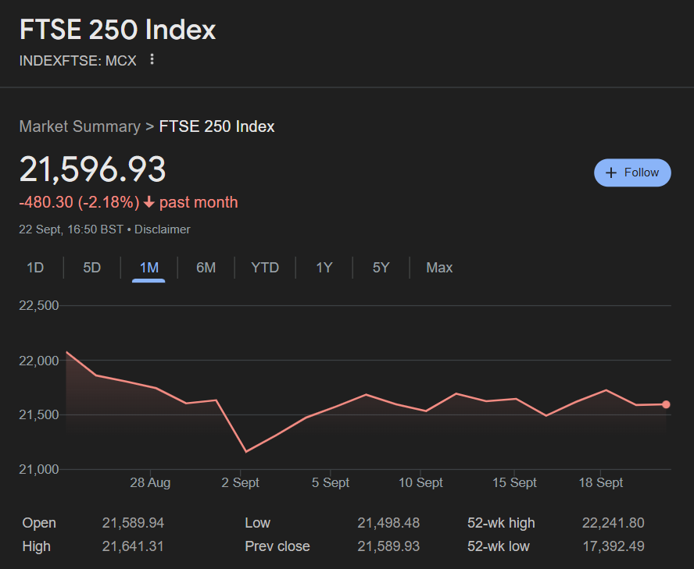The image size is (694, 569).
Task: Click the INDEXFTSE: MCX ticker text
Action: click(78, 61)
